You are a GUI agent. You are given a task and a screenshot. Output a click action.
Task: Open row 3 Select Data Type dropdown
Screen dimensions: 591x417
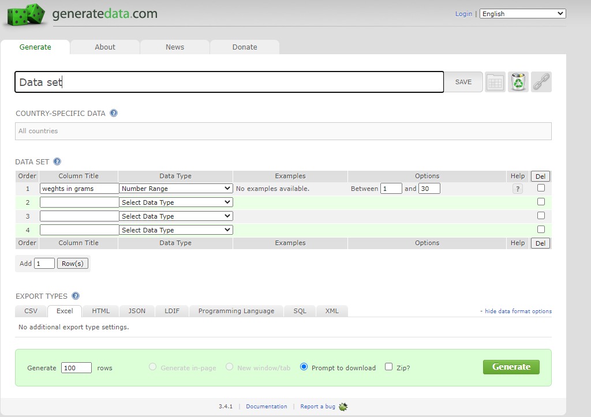[175, 216]
